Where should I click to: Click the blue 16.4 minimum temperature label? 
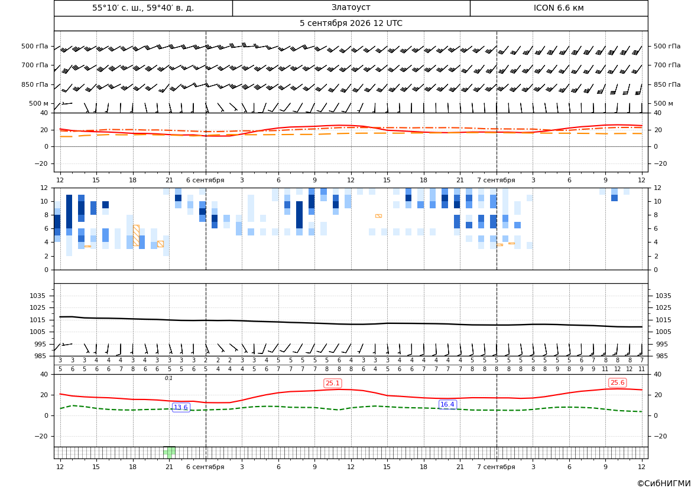(x=447, y=404)
